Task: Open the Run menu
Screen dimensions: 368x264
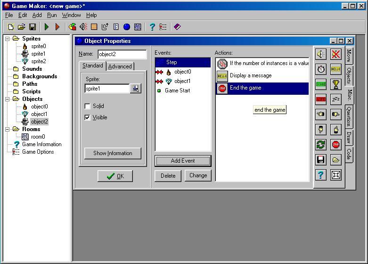Action: [52, 15]
